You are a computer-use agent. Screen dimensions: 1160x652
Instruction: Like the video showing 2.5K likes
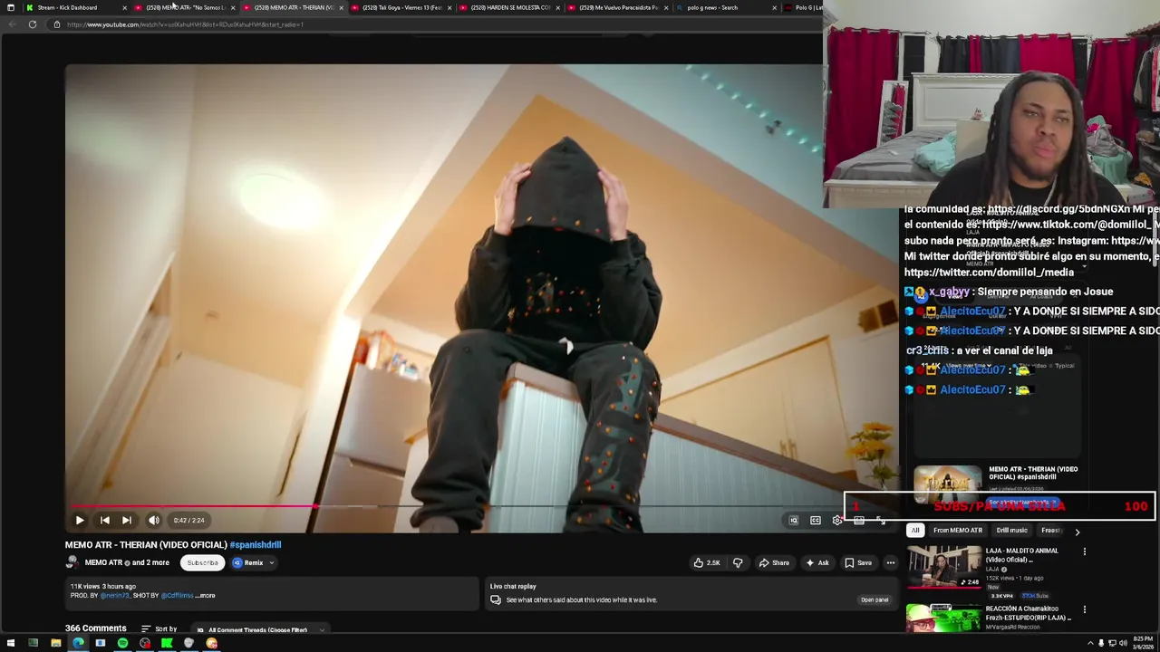point(707,562)
